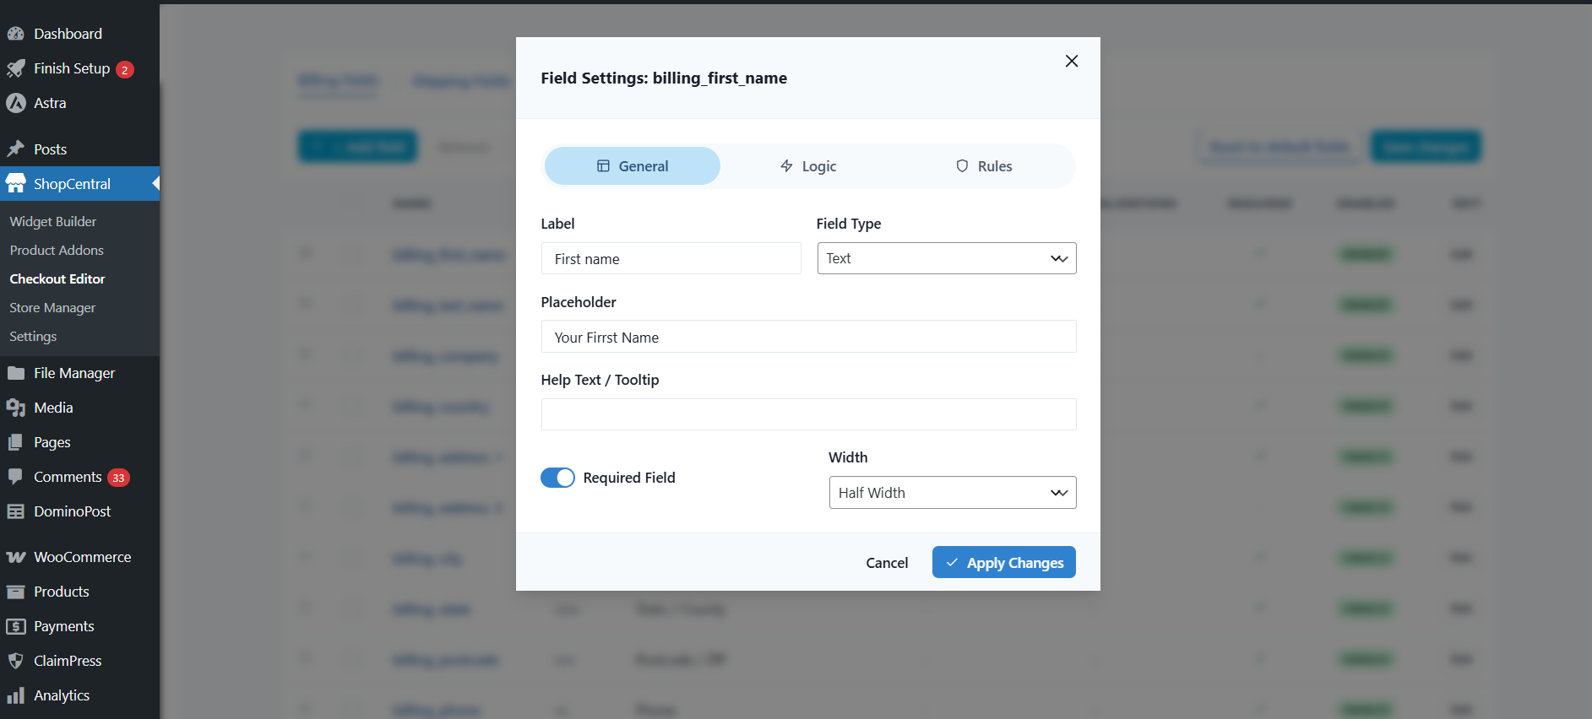Image resolution: width=1592 pixels, height=719 pixels.
Task: Click the File Manager folder icon
Action: (15, 373)
